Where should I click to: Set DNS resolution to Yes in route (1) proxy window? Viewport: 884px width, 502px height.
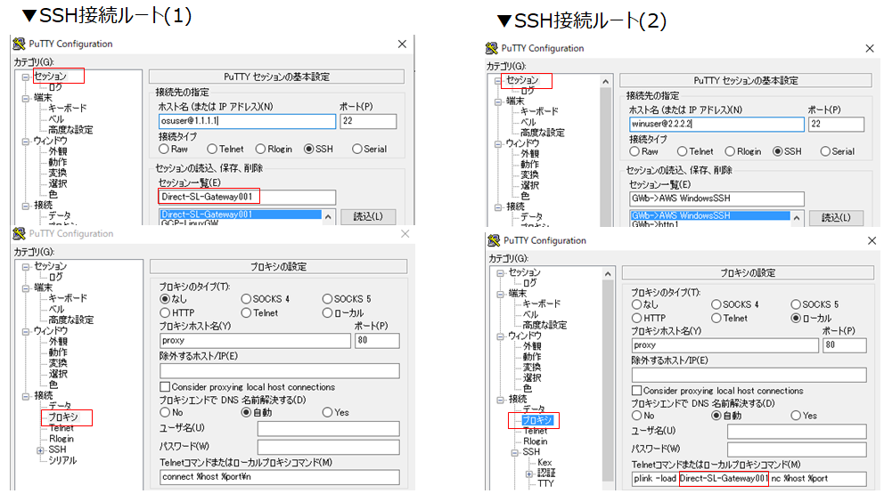[x=328, y=412]
